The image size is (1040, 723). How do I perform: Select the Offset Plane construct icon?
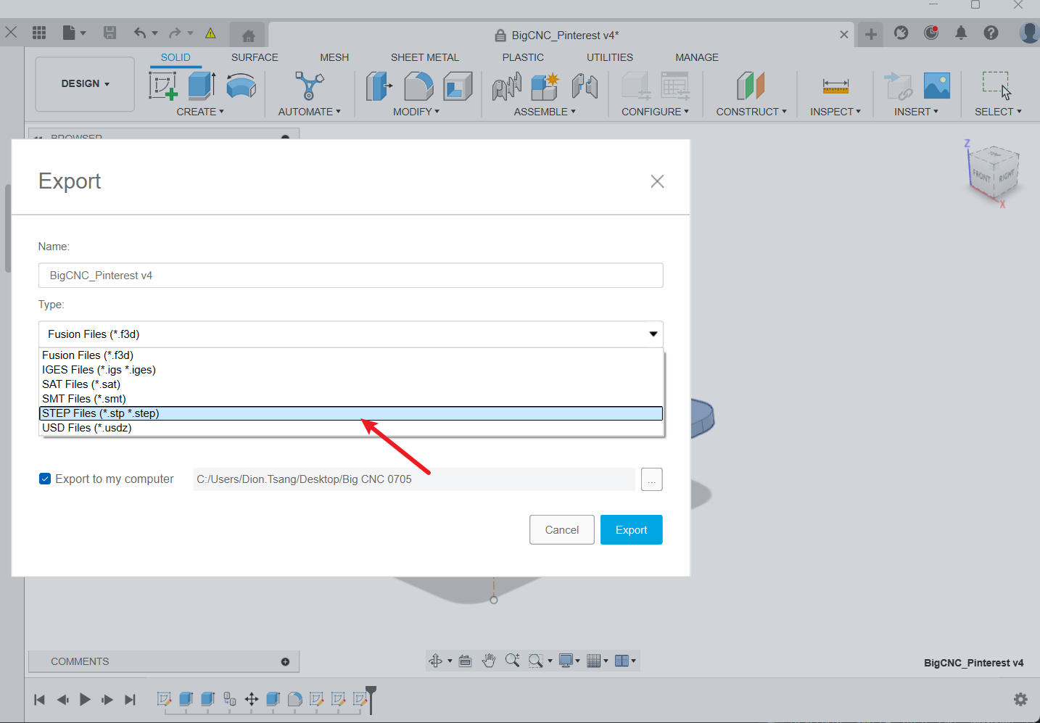(751, 86)
